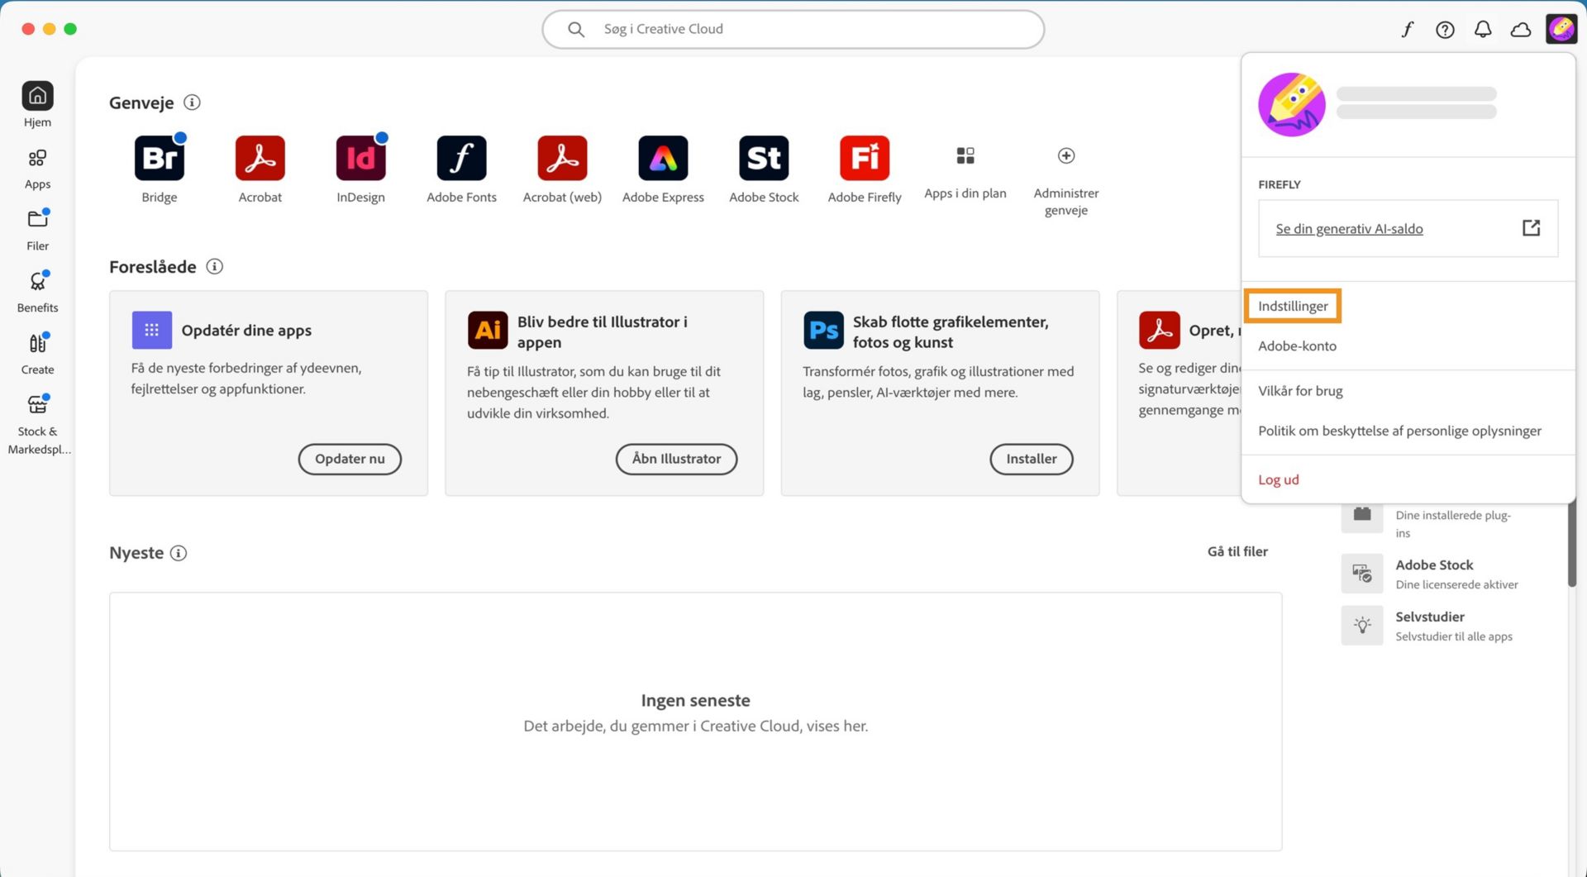Open Adobe Stock shortcut
The height and width of the screenshot is (877, 1587).
tap(763, 158)
